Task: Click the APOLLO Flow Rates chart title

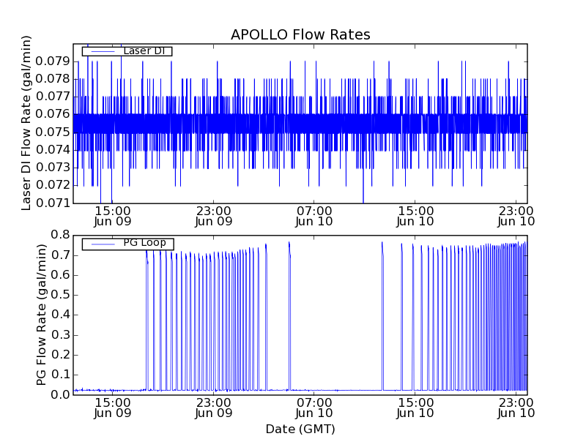Action: [300, 35]
